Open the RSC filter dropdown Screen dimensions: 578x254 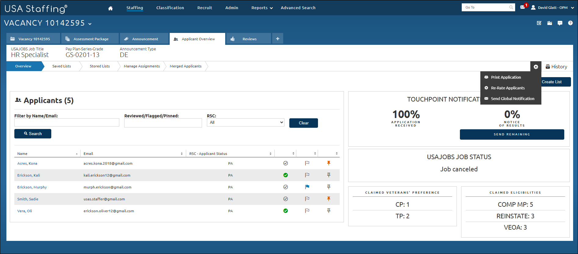pyautogui.click(x=245, y=123)
